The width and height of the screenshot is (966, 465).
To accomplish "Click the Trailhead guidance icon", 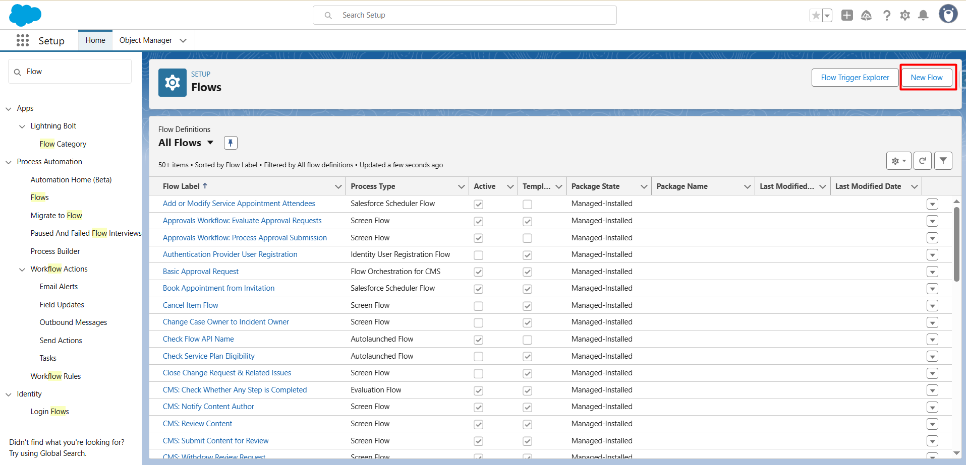I will click(x=866, y=16).
